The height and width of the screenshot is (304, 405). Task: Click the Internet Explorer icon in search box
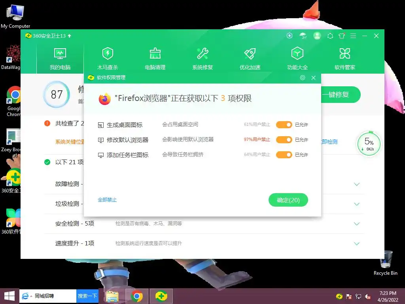click(25, 296)
